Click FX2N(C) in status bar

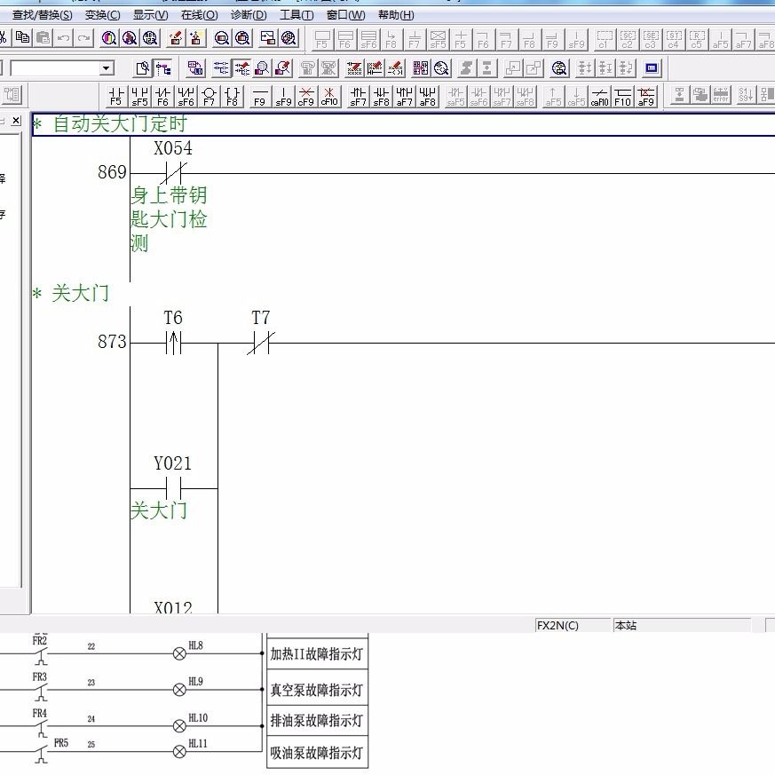coord(558,625)
